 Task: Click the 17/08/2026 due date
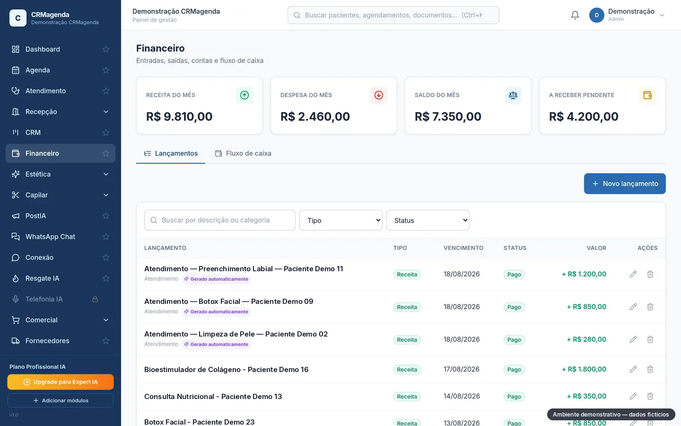pos(462,369)
